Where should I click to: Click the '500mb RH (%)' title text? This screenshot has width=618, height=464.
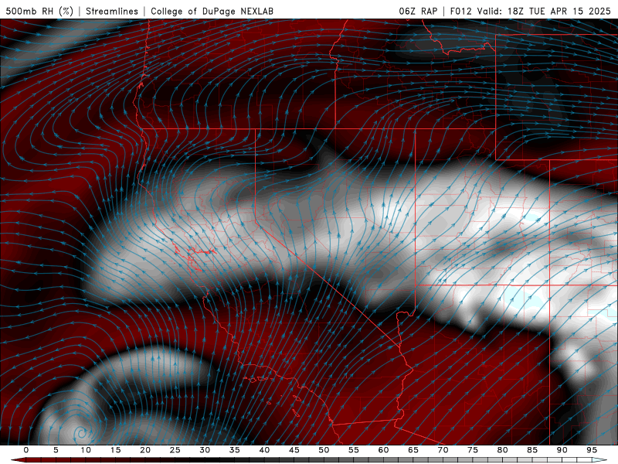pyautogui.click(x=39, y=11)
